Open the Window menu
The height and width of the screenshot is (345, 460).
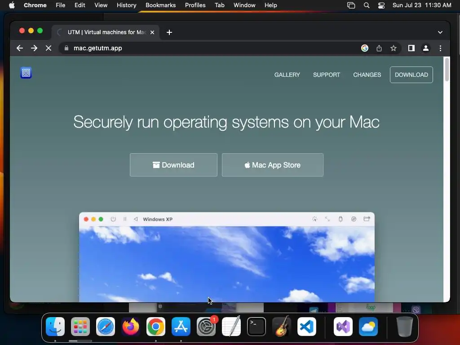click(244, 5)
